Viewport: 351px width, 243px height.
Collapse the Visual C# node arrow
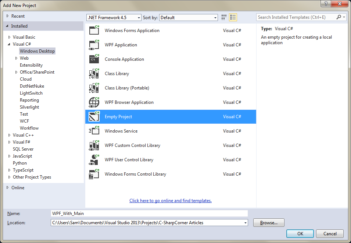(9, 44)
